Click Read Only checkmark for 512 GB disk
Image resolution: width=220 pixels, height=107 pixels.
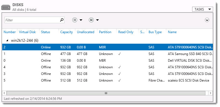(120, 80)
